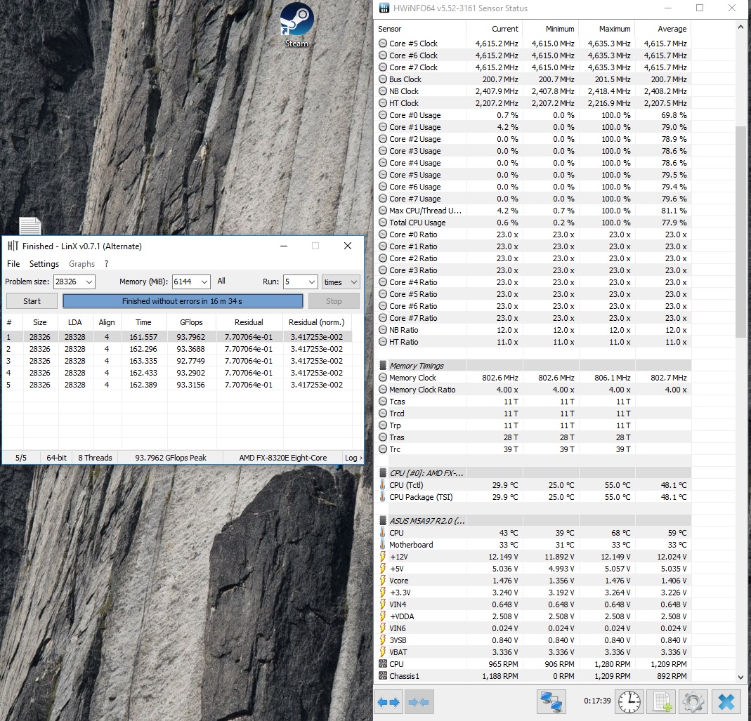Reset sensor timer via the clock icon
This screenshot has height=721, width=751.
629,701
